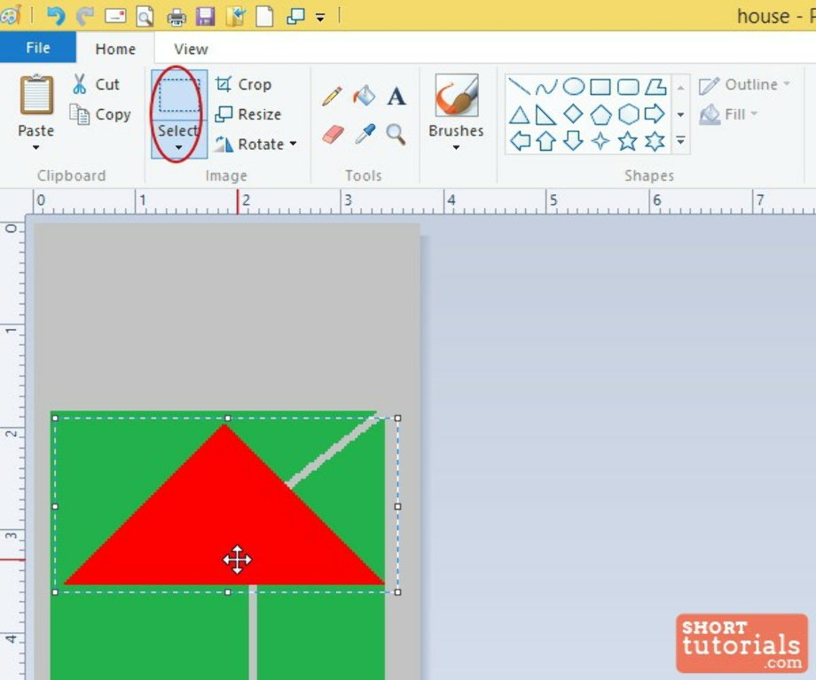Click the New blank page icon
Image resolution: width=816 pixels, height=680 pixels.
click(x=264, y=16)
